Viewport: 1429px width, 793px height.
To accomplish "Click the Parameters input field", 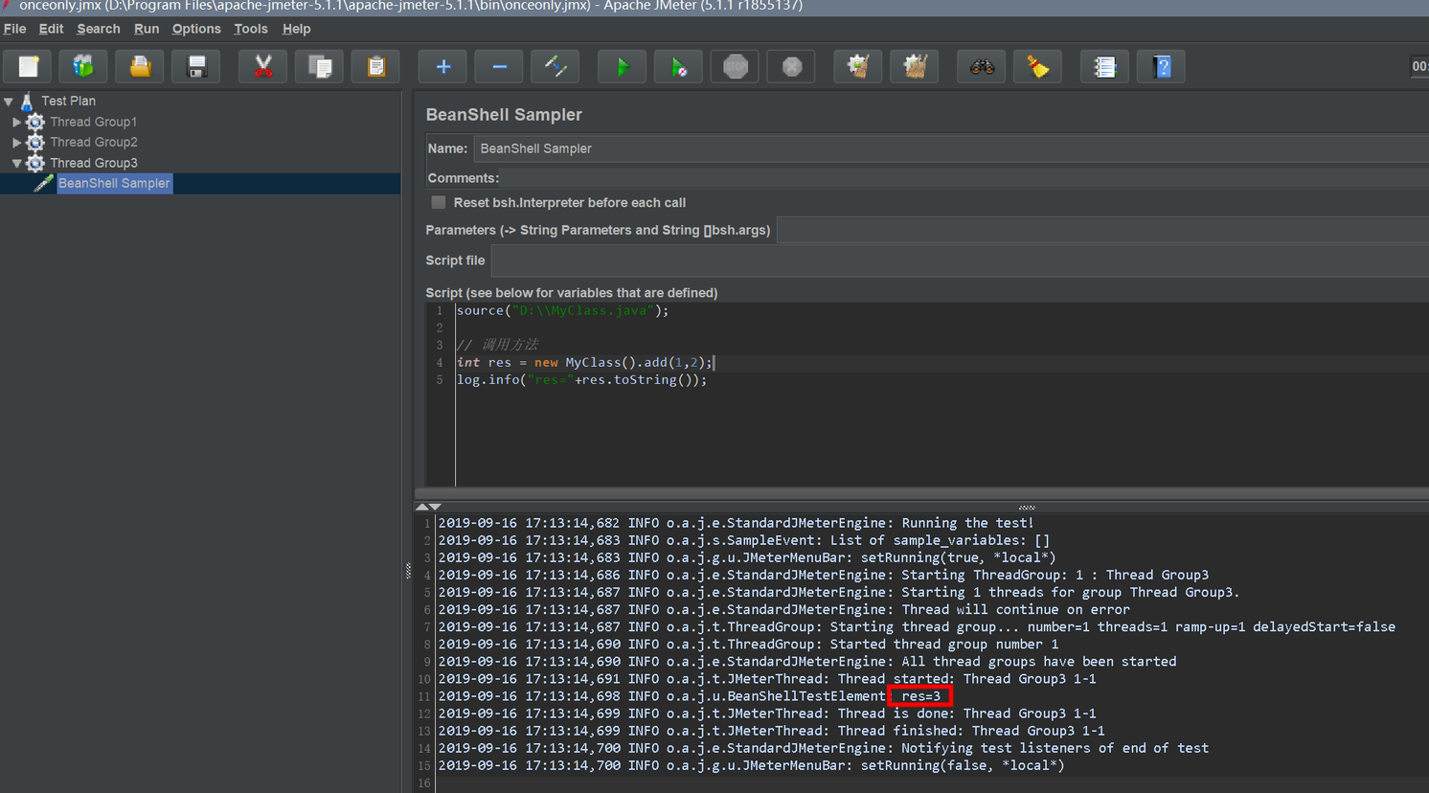I will [x=1103, y=230].
